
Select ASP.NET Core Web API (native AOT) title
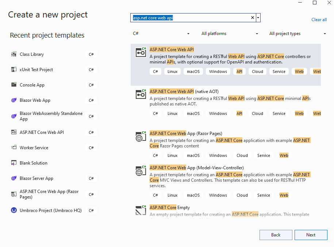[x=184, y=91]
